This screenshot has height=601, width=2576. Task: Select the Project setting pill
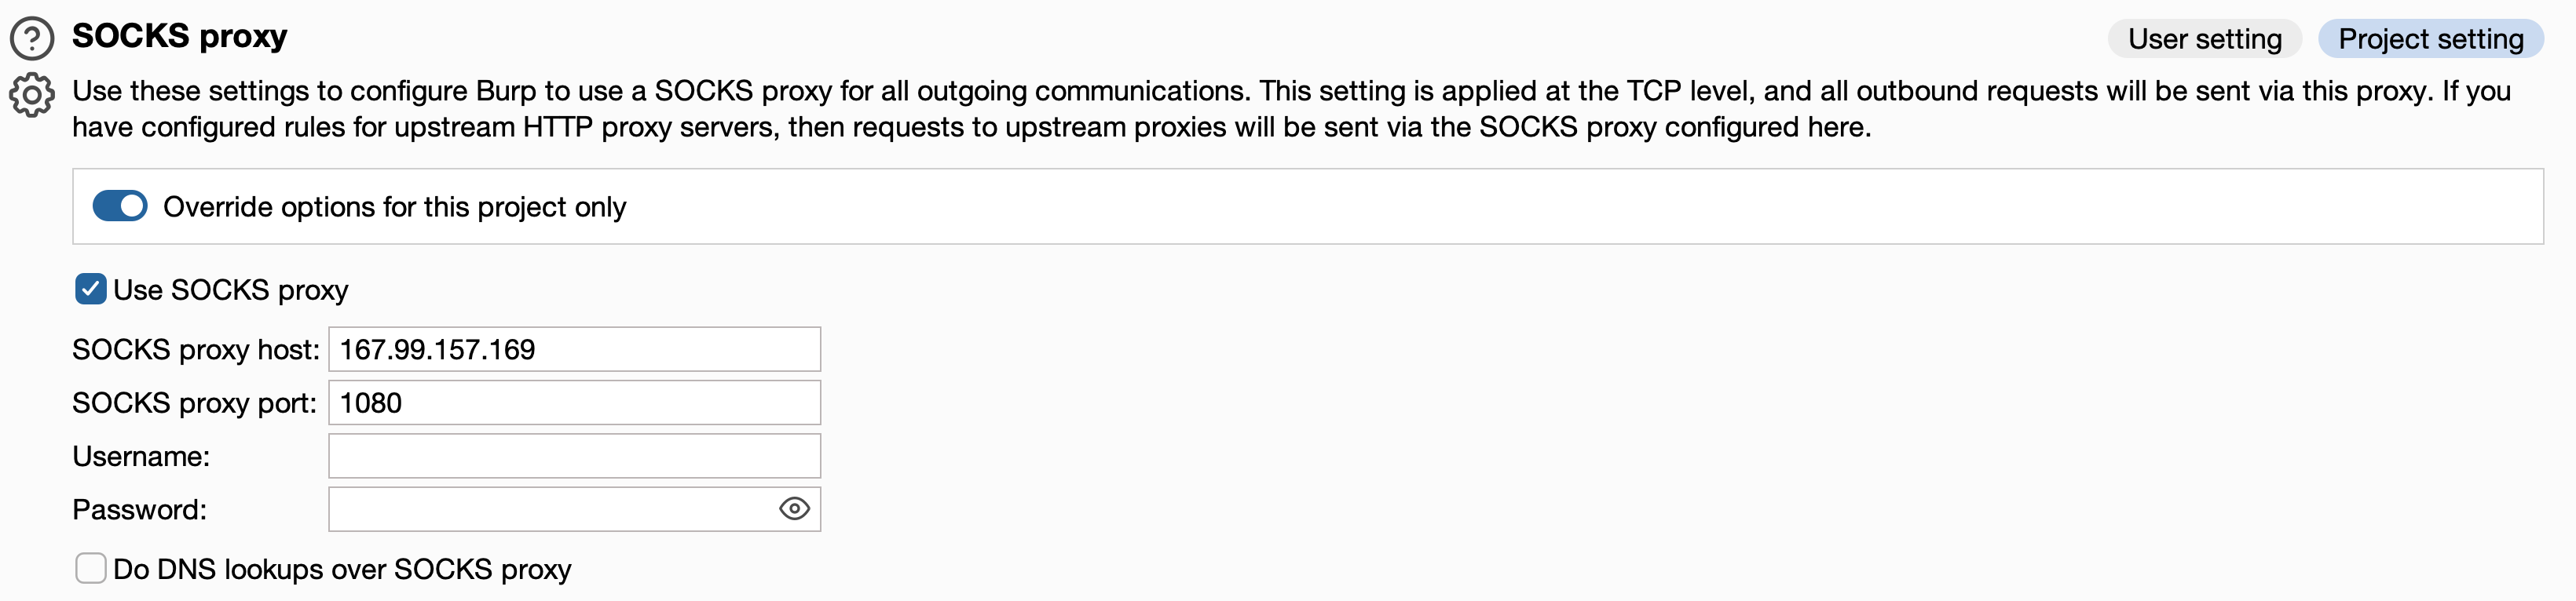point(2430,39)
